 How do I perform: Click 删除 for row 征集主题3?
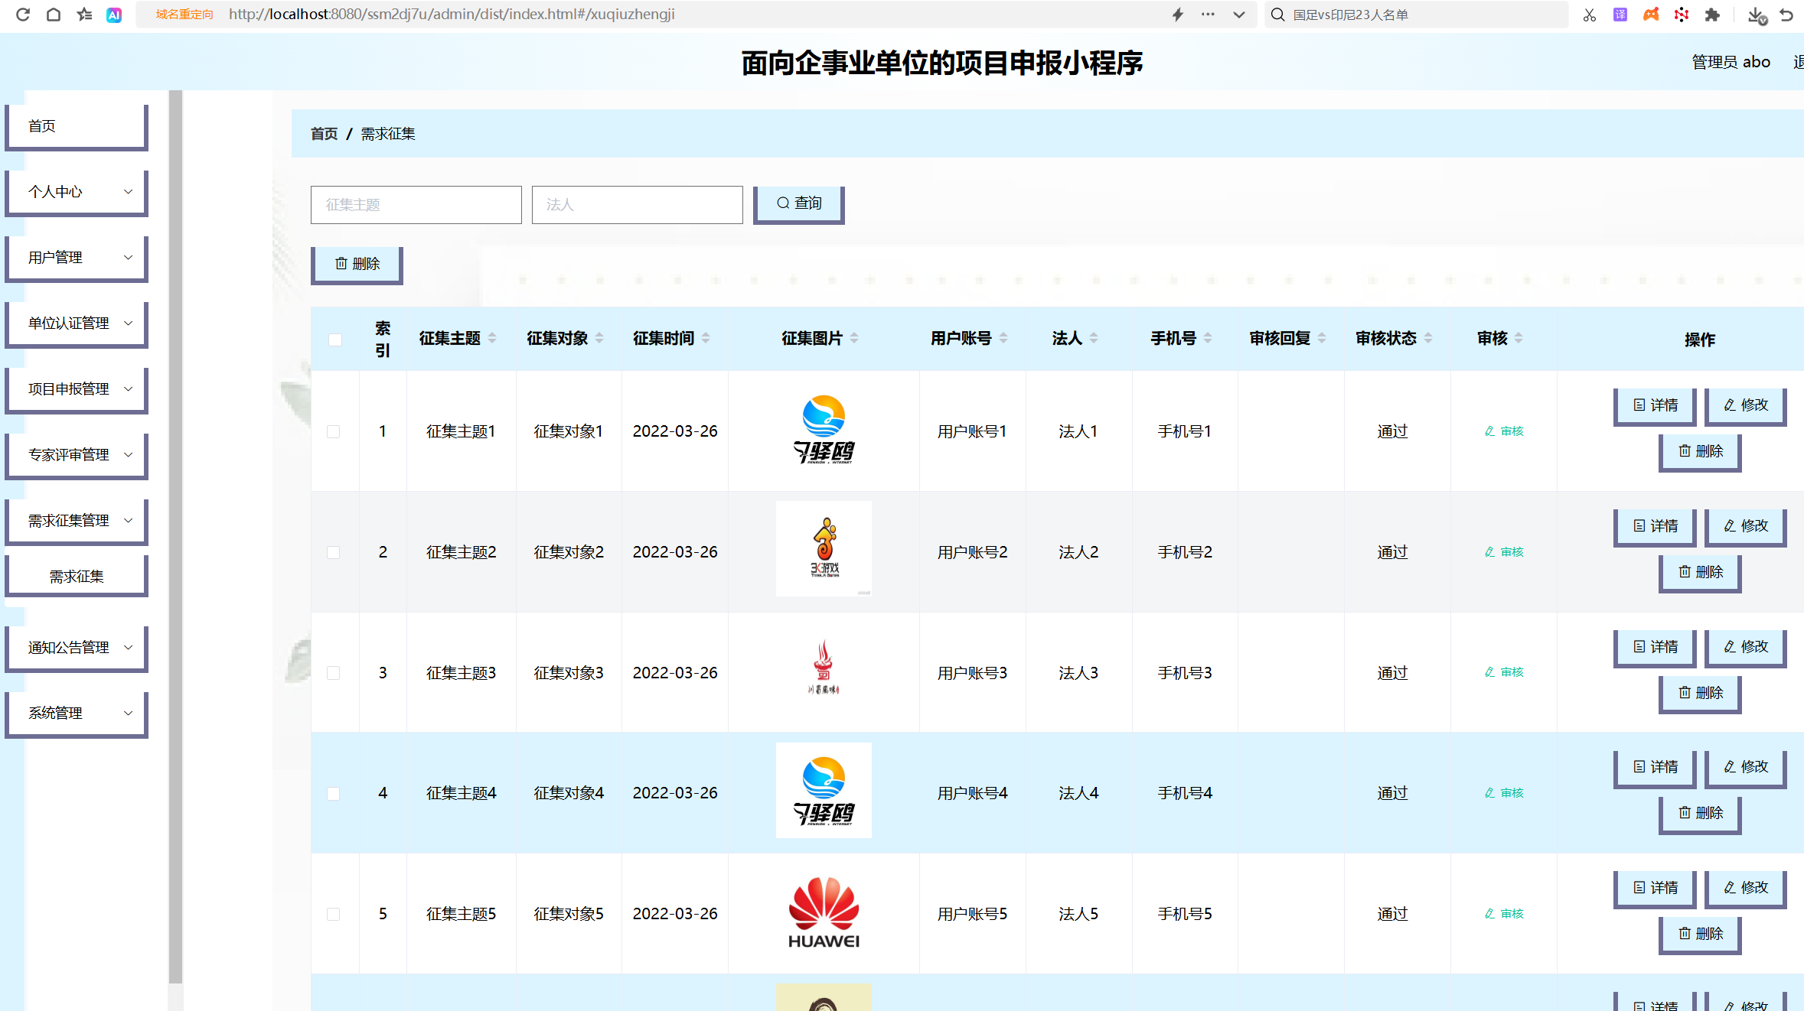1700,694
